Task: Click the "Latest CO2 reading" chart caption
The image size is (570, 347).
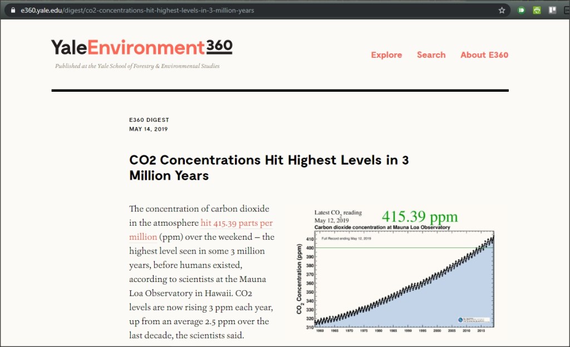Action: point(338,212)
